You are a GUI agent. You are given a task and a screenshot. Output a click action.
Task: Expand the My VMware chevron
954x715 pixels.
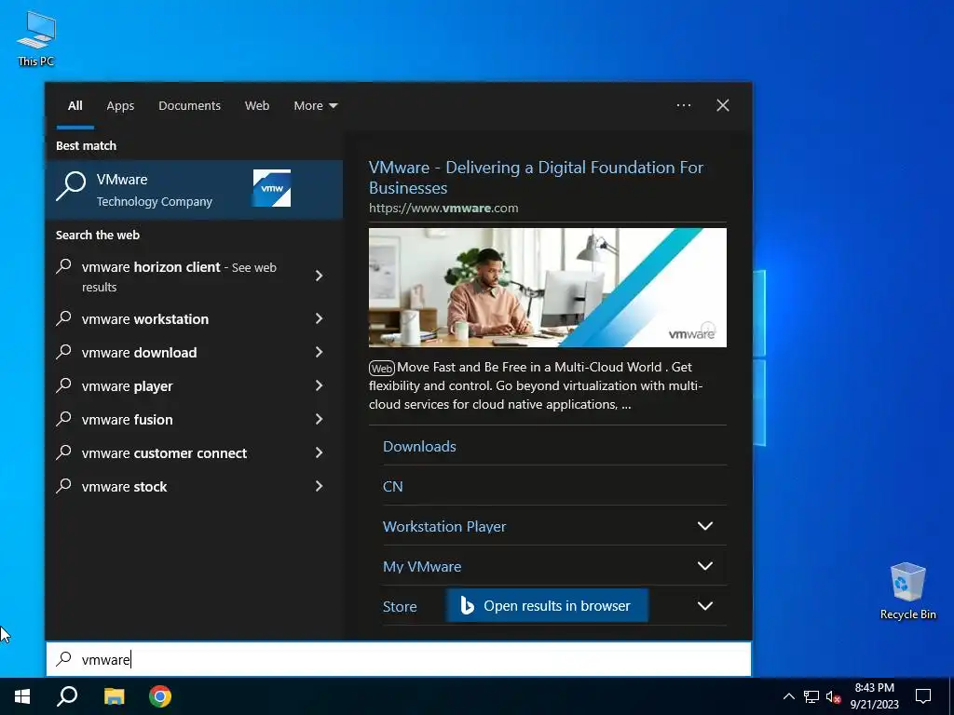click(704, 566)
